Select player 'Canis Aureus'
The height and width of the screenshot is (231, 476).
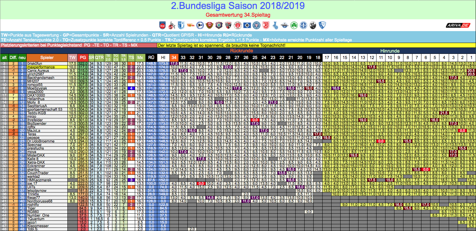click(x=47, y=71)
